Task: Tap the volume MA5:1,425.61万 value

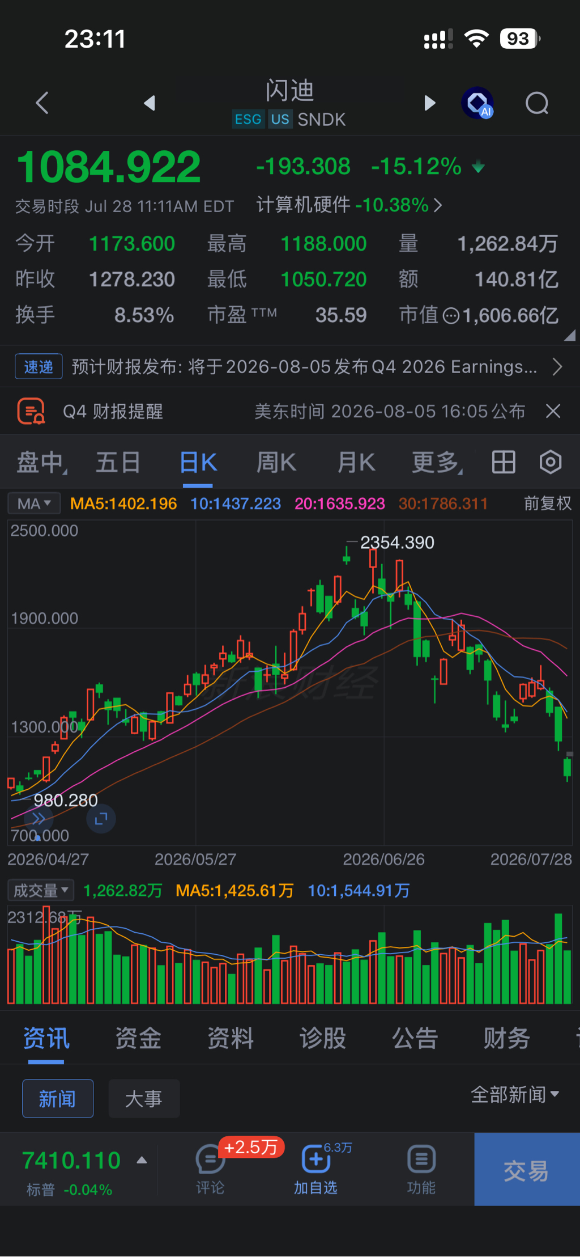Action: click(234, 890)
